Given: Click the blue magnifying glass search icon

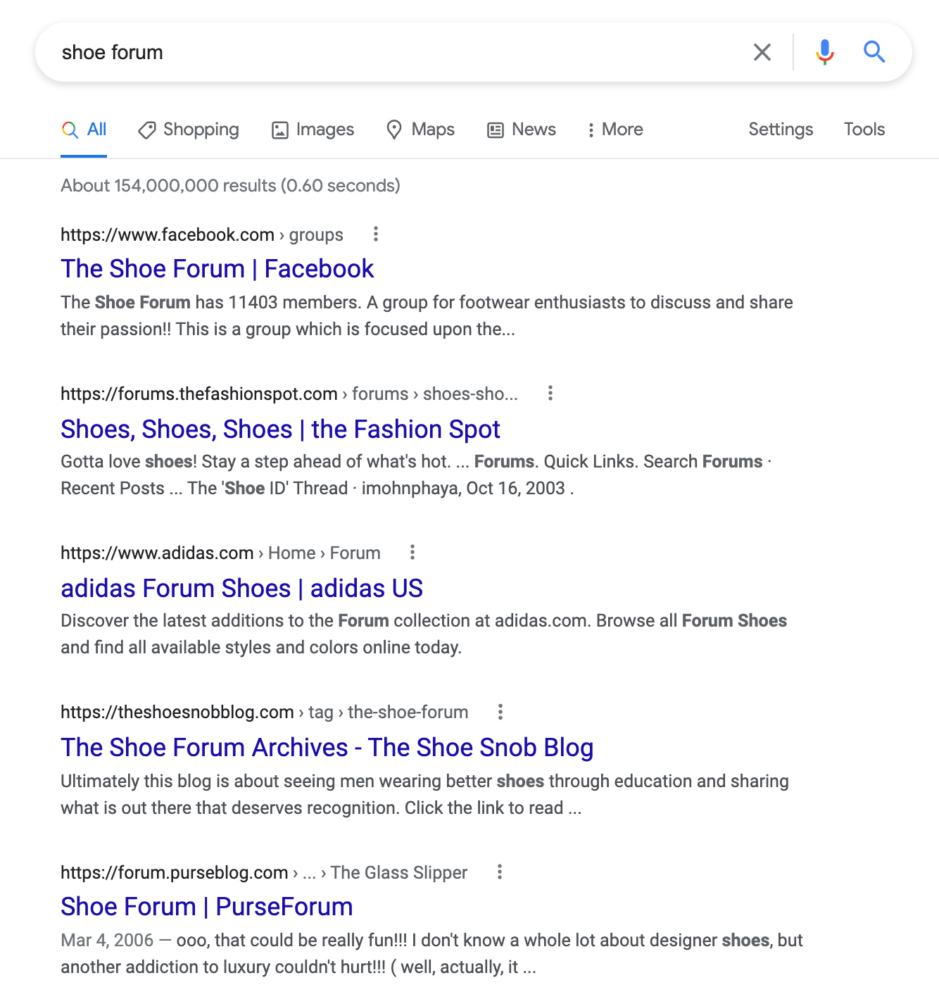Looking at the screenshot, I should click(874, 52).
